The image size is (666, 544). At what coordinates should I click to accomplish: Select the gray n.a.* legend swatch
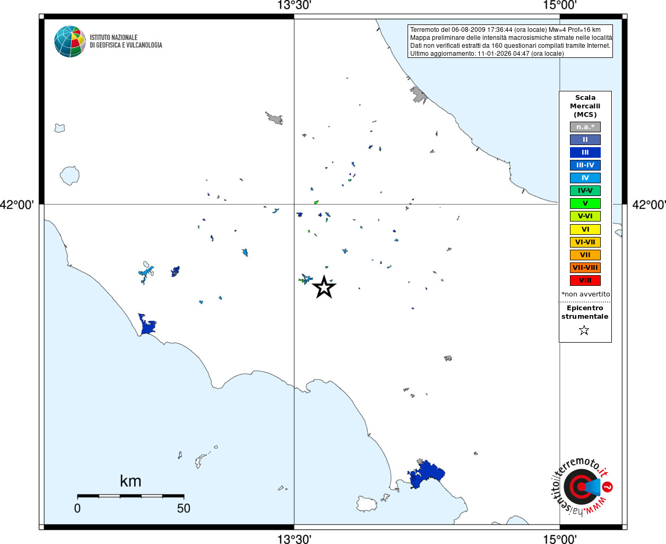pyautogui.click(x=585, y=127)
